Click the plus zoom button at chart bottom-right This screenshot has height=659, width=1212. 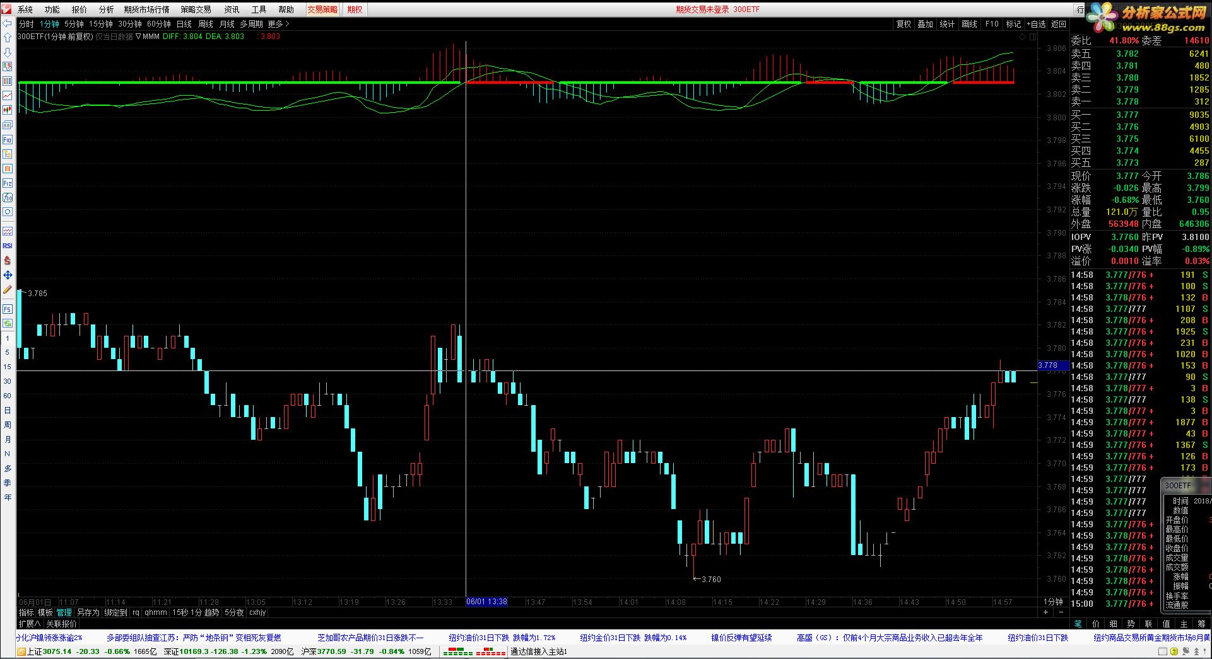1045,612
